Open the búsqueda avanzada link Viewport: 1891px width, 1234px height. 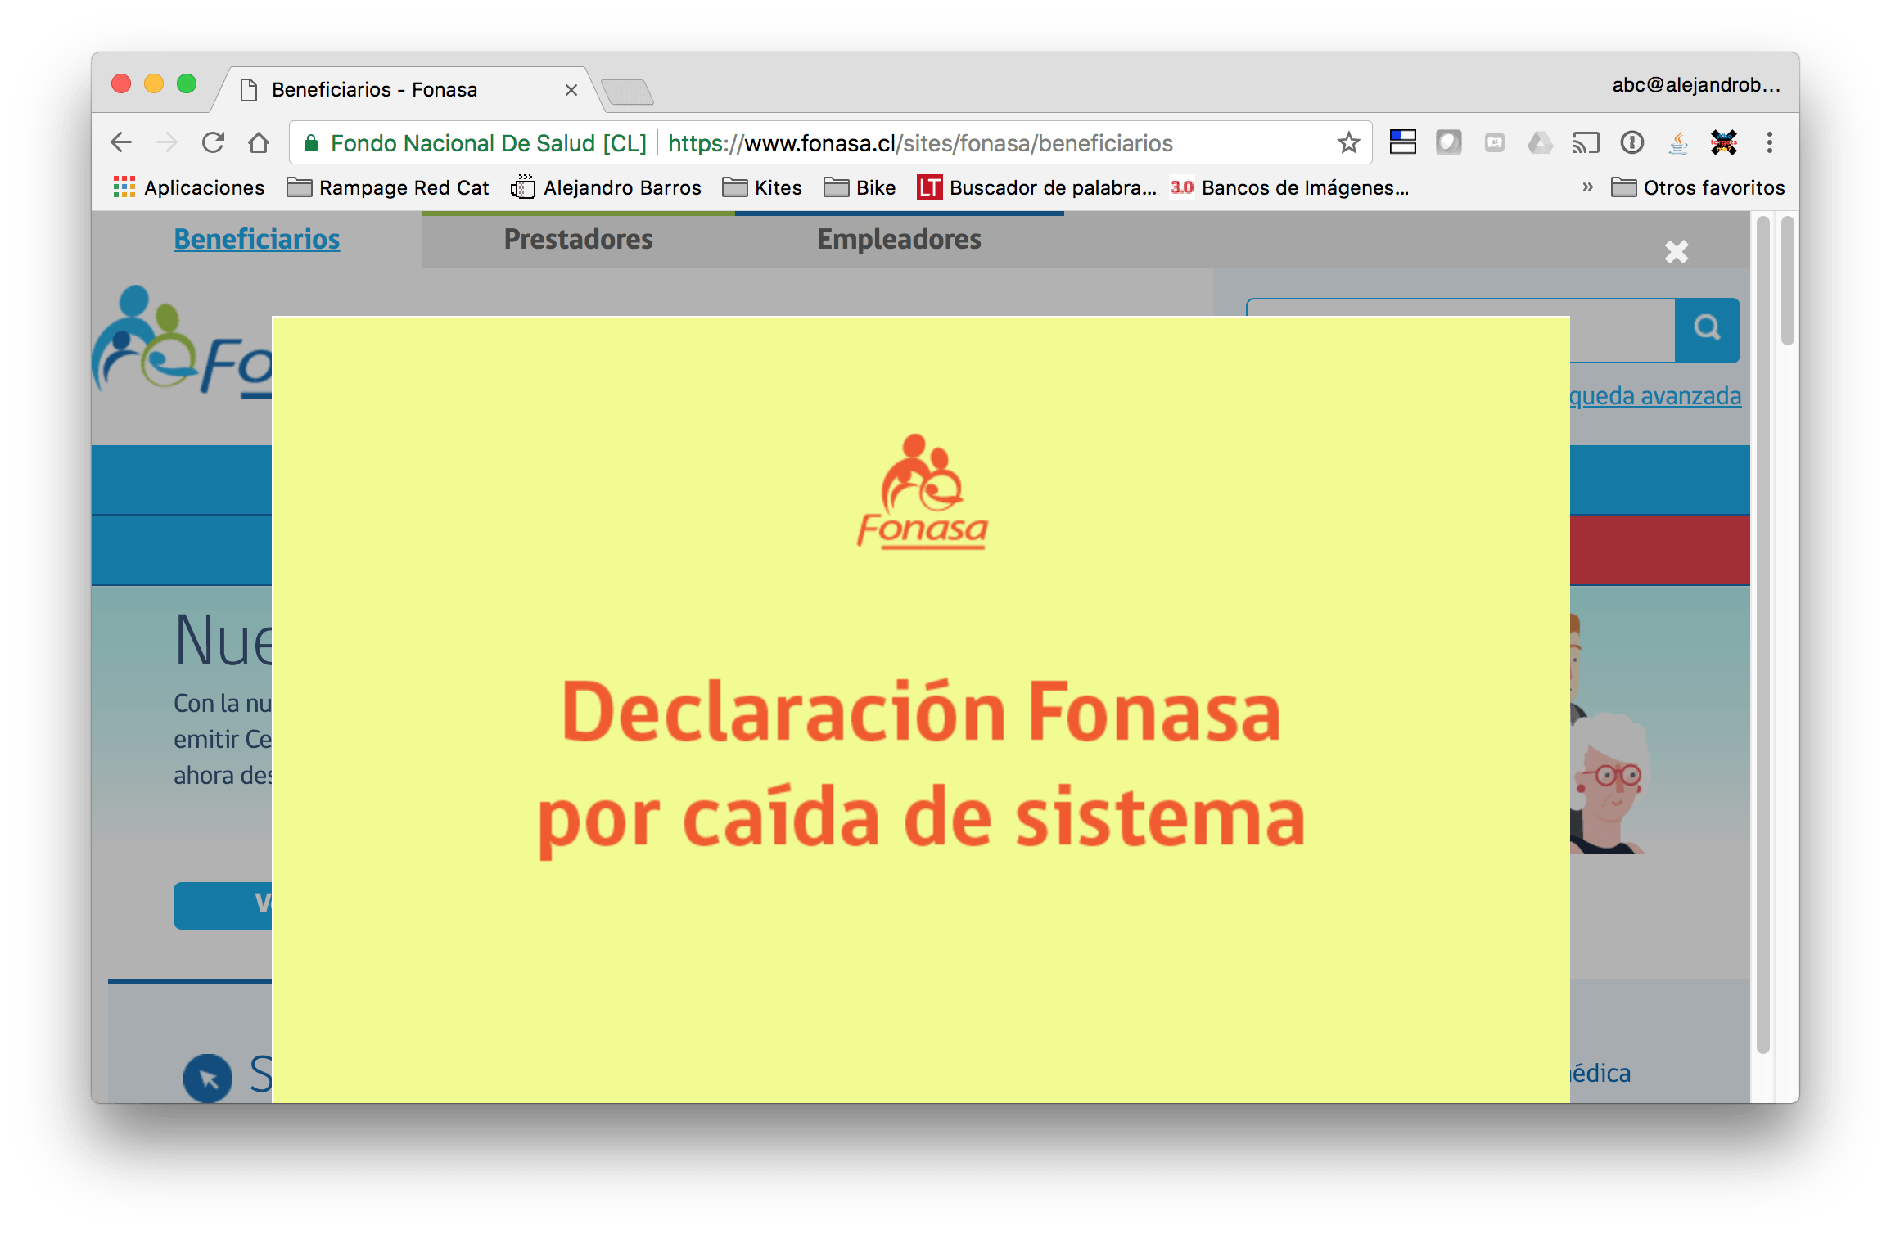coord(1654,396)
